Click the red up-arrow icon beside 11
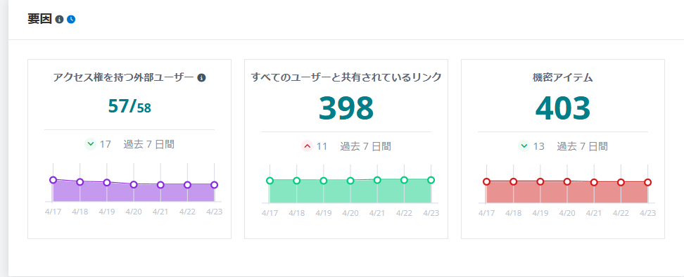This screenshot has height=277, width=684. click(307, 146)
